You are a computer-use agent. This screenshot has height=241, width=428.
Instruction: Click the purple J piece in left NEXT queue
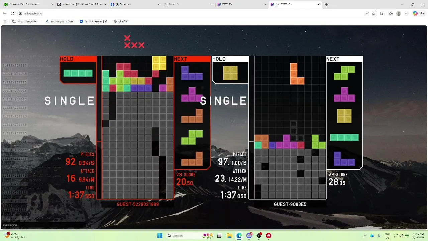click(192, 73)
